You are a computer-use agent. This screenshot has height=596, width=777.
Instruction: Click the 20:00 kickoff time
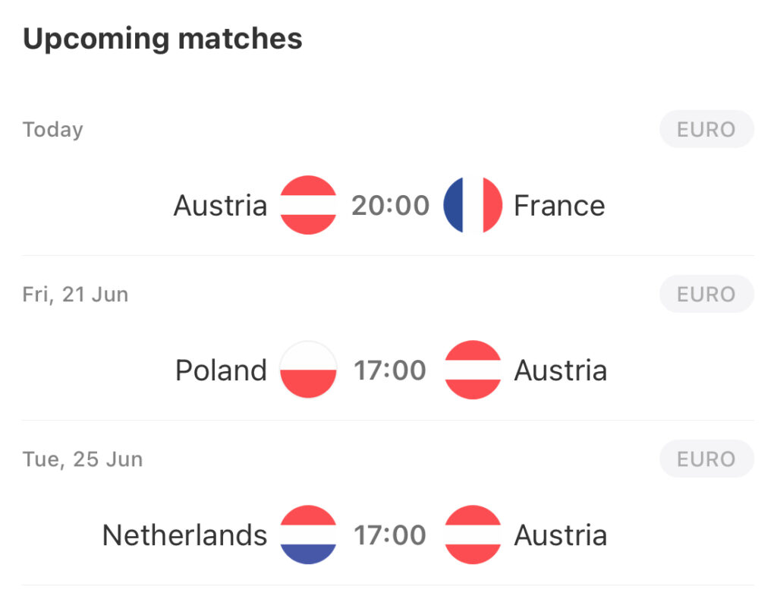(x=391, y=205)
